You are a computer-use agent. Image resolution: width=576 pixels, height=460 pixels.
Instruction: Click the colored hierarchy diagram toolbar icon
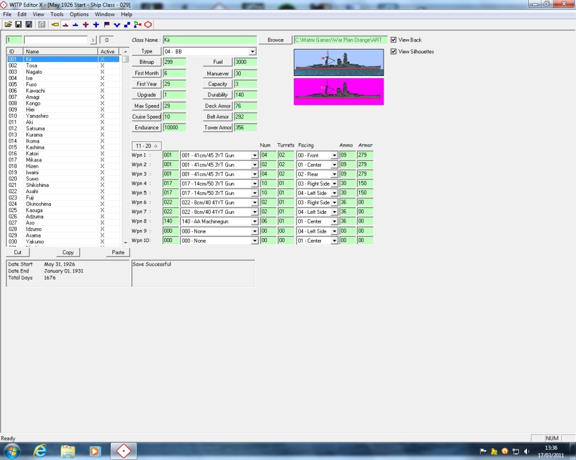pos(138,25)
